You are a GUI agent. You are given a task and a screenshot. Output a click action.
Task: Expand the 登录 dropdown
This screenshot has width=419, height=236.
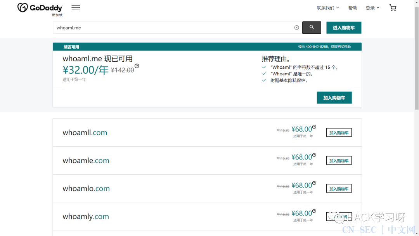click(x=372, y=8)
